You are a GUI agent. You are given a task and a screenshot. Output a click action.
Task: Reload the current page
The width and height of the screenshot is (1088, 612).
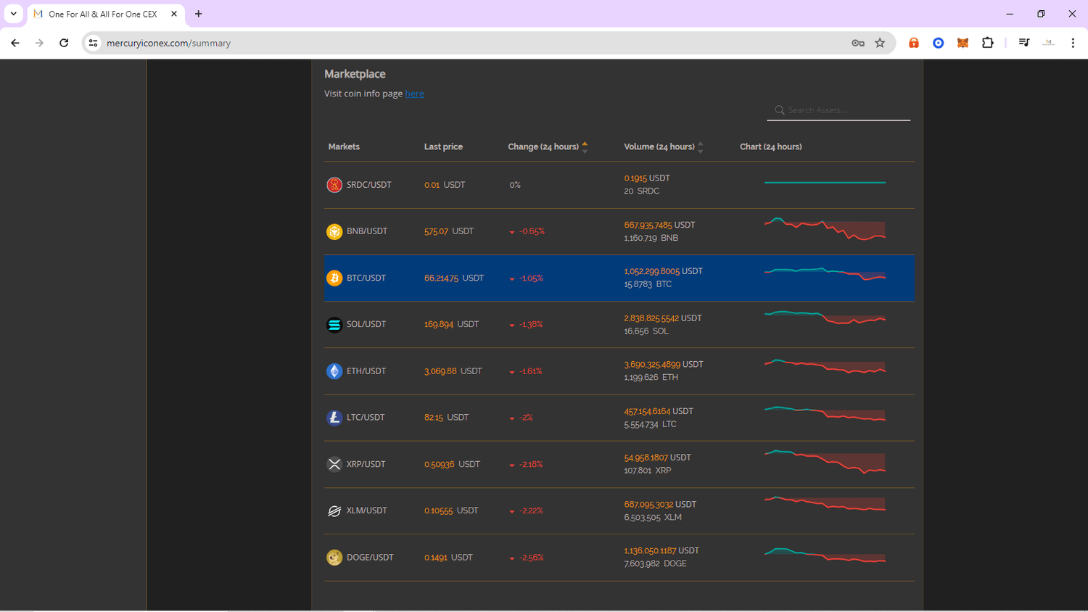coord(64,43)
